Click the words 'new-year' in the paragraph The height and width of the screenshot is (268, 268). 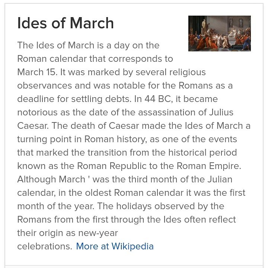pyautogui.click(x=98, y=233)
